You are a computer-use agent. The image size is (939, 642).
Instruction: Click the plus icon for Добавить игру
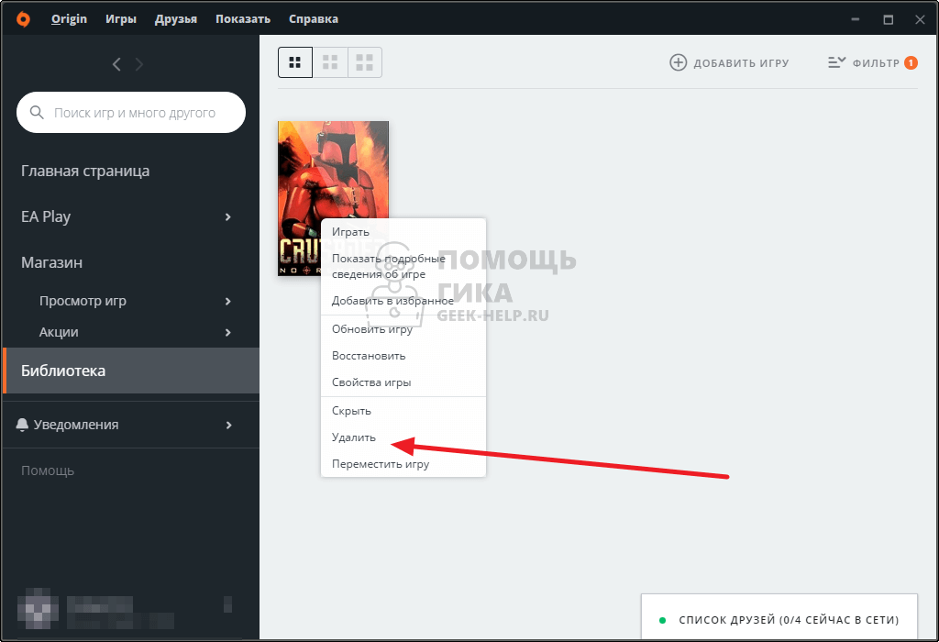(678, 62)
